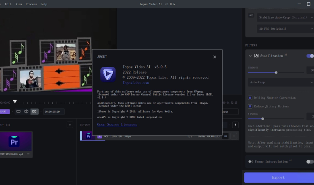Select split view layout icon

pyautogui.click(x=26, y=111)
